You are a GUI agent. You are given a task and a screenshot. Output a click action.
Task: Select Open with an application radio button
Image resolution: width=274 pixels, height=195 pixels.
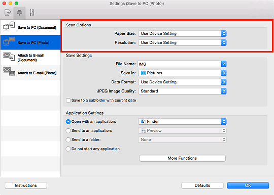pos(68,122)
